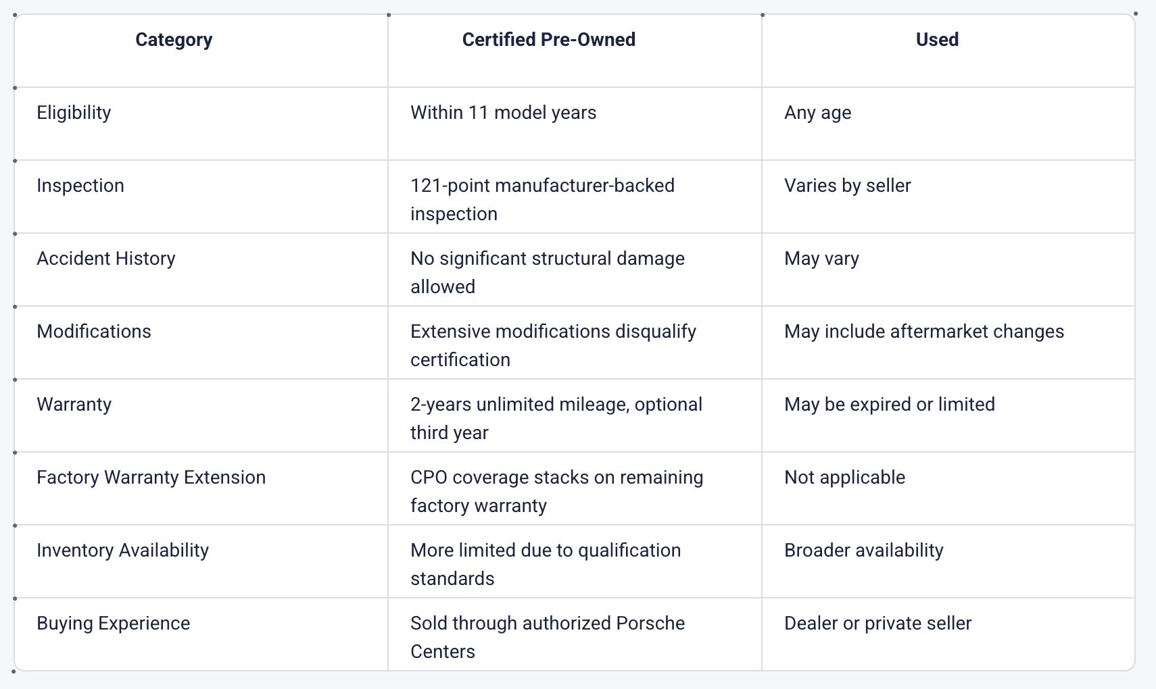
Task: Select the 'Any age' cell
Action: tap(817, 113)
